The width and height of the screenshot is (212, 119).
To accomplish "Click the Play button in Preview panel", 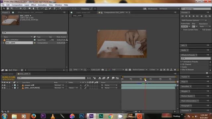I will tap(190, 16).
